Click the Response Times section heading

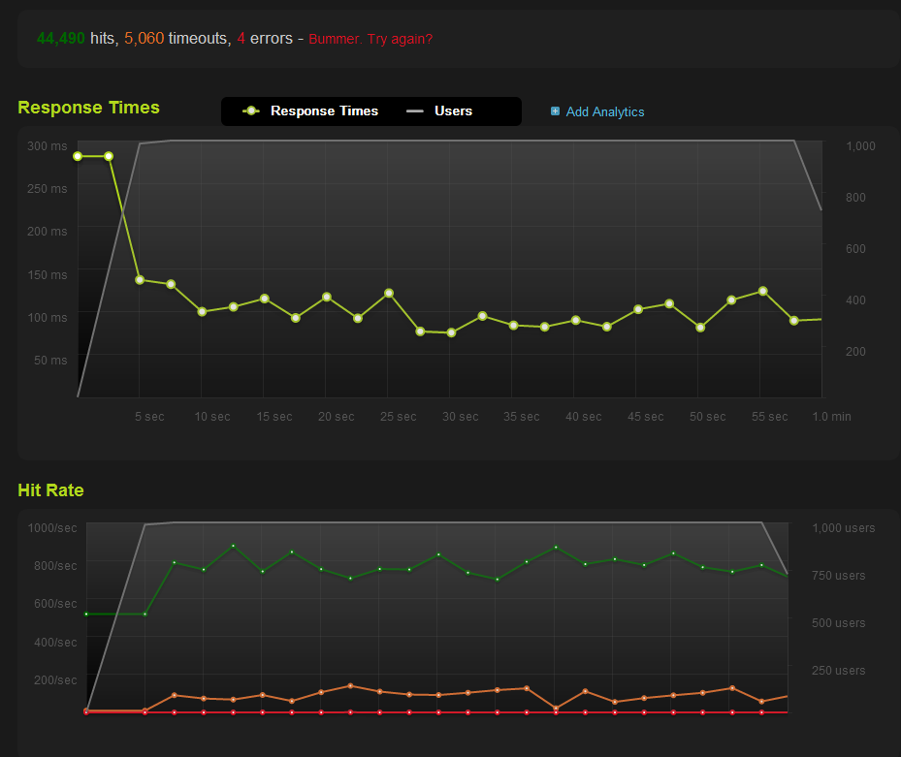pyautogui.click(x=88, y=108)
